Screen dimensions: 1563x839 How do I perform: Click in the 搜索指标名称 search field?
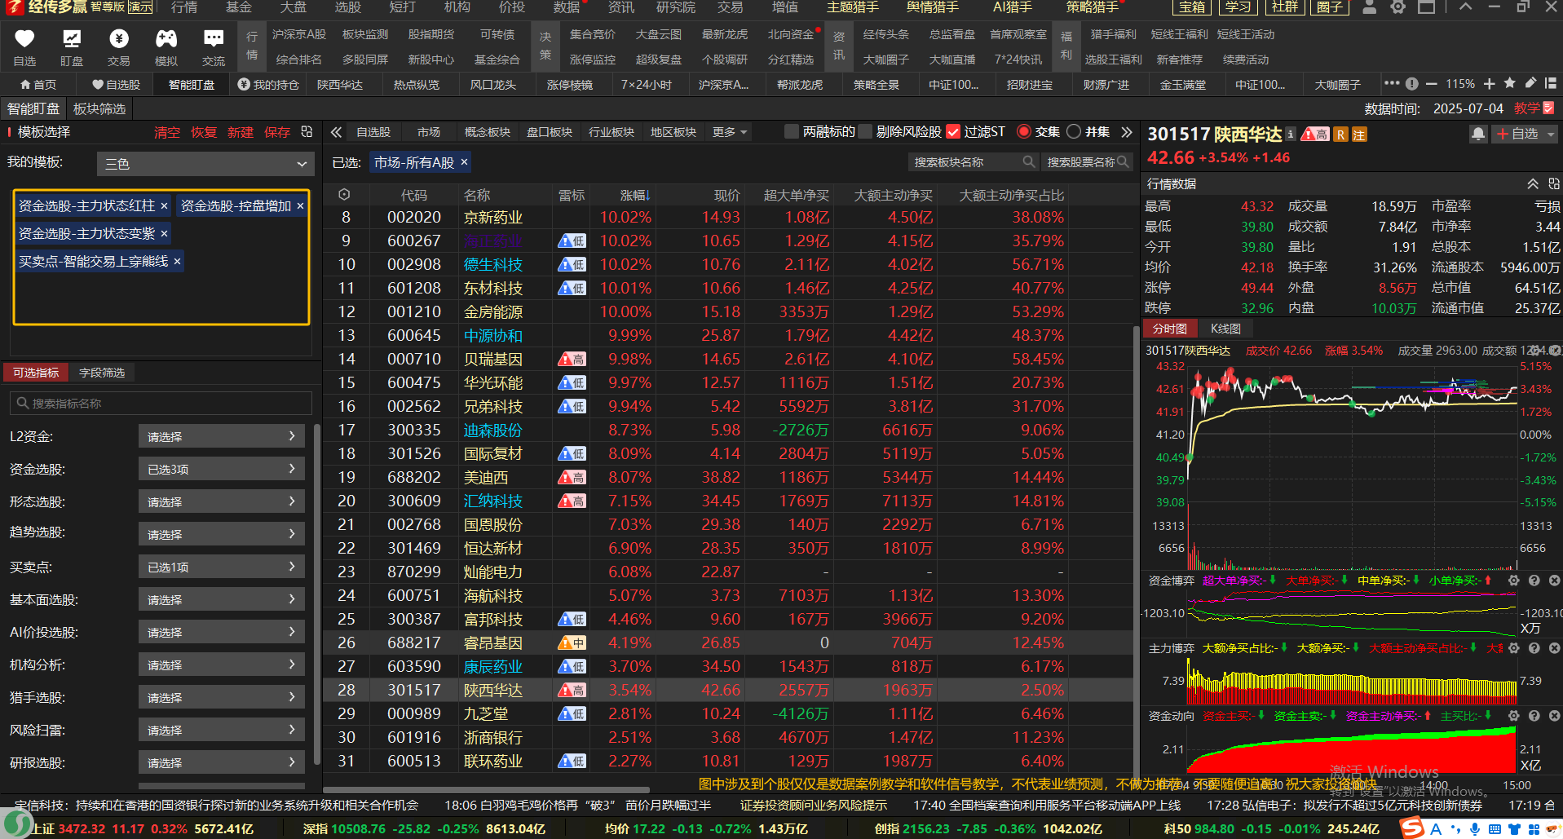(161, 404)
